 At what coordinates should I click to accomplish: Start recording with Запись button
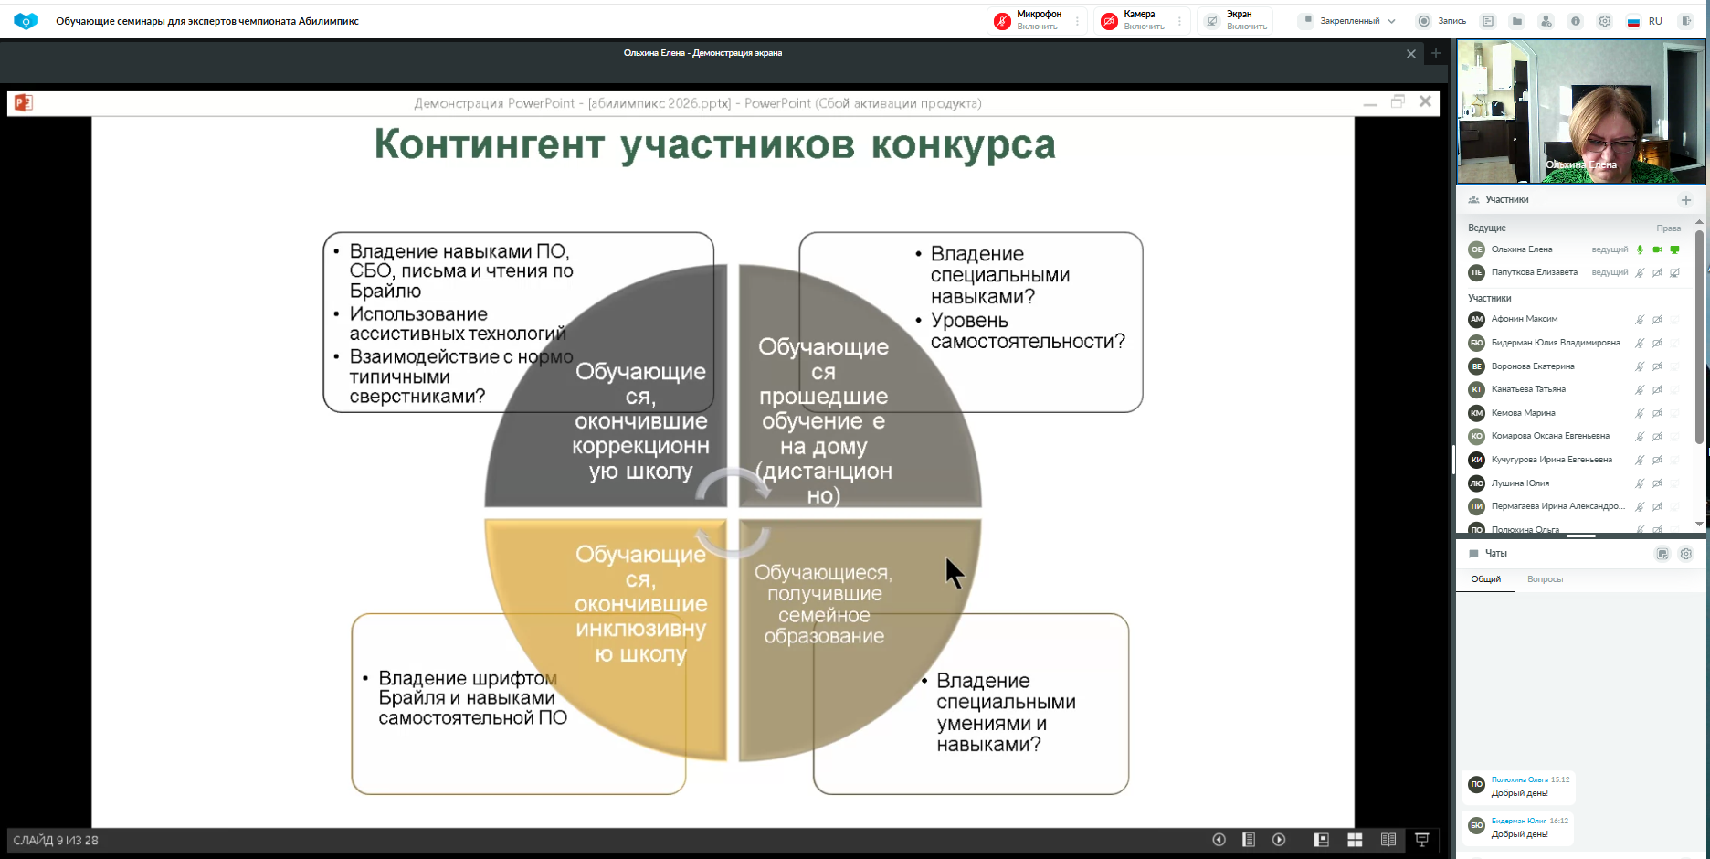(x=1441, y=21)
